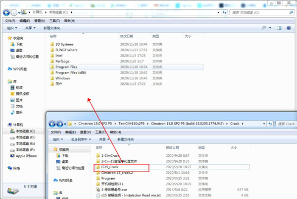Click the search magnifier in the C: window
The width and height of the screenshot is (297, 199).
click(x=292, y=12)
